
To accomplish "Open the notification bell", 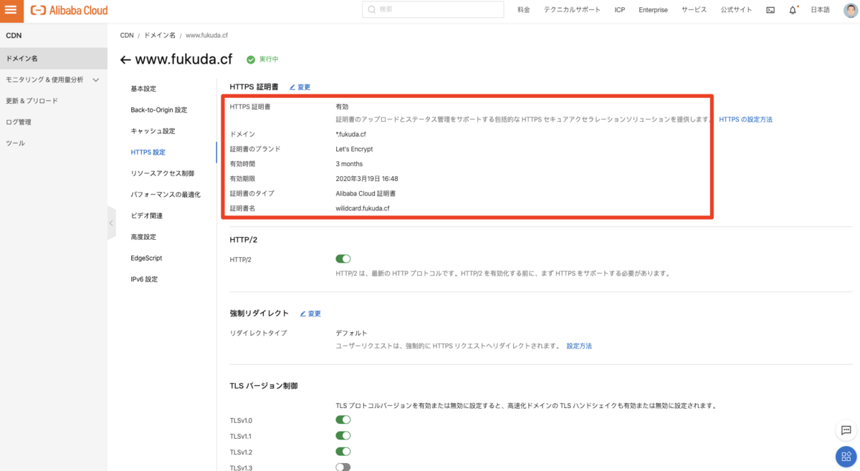I will [x=793, y=10].
